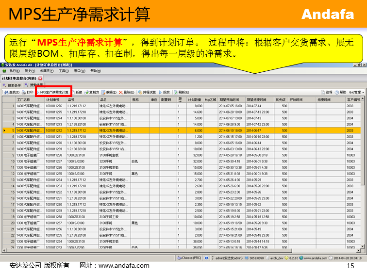Click the 排程试算 scheduling icon
Screen dimensions: 367x275
click(147, 92)
